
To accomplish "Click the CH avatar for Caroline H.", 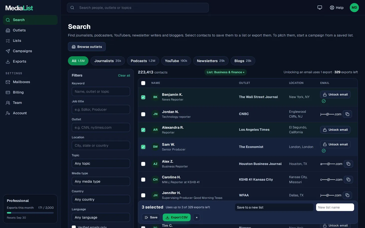I will 155,180.
